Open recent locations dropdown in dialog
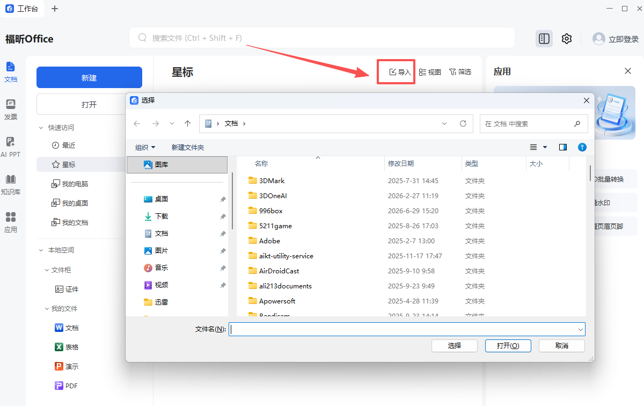This screenshot has height=406, width=644. [x=172, y=124]
